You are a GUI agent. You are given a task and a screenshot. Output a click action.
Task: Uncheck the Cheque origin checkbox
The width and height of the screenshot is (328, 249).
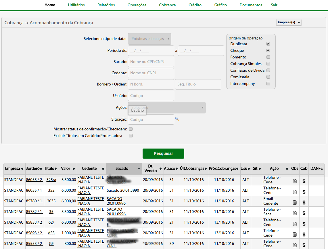click(268, 50)
